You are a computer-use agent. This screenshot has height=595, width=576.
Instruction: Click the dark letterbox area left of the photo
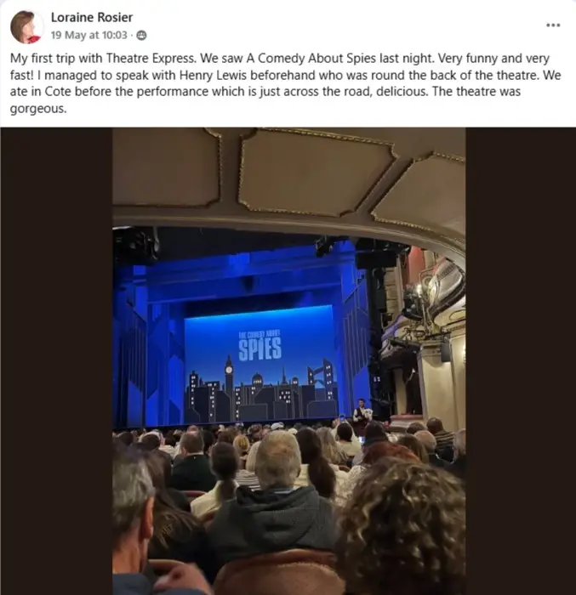56,361
